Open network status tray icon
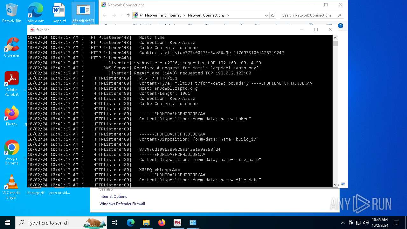Image resolution: width=407 pixels, height=229 pixels. point(358,223)
